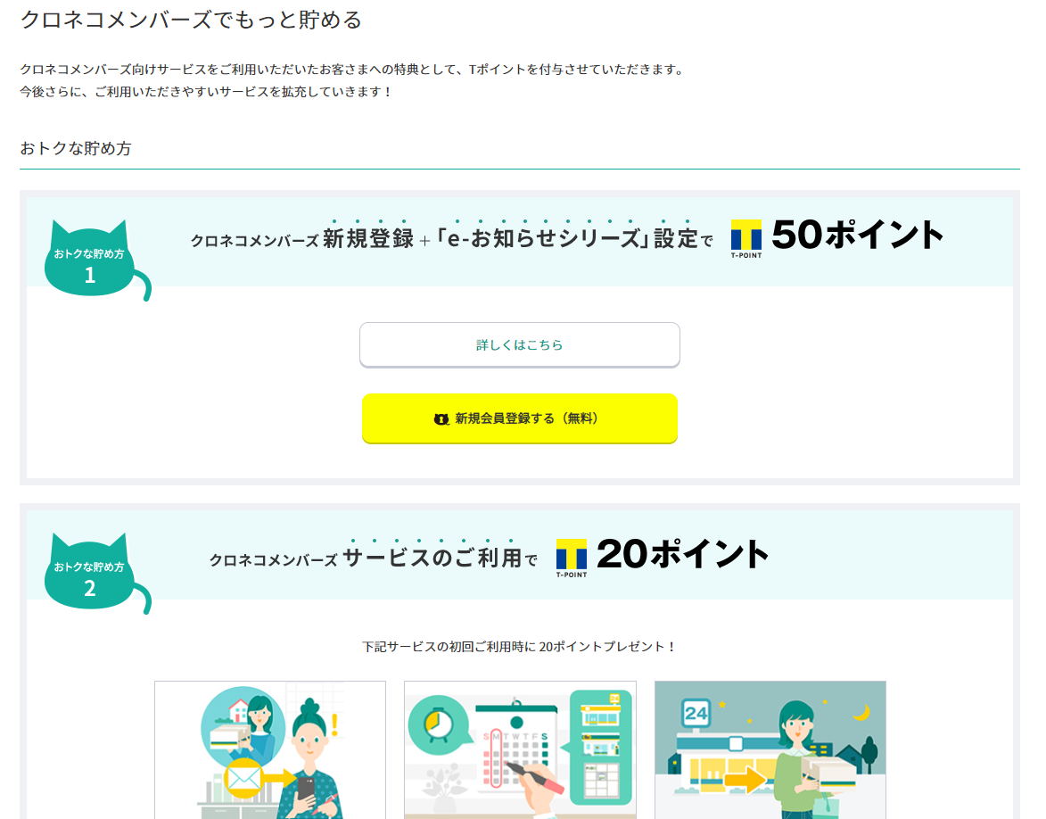This screenshot has height=819, width=1046.
Task: Click the envelope icon in the first illustration
Action: (243, 778)
